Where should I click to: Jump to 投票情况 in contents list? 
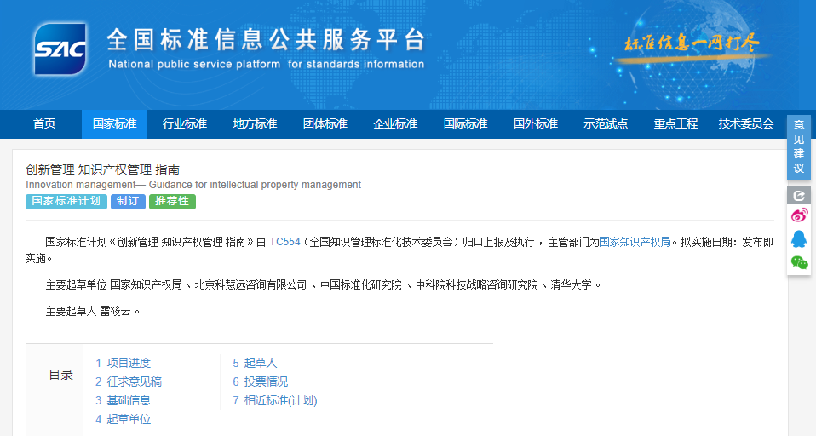tap(260, 381)
